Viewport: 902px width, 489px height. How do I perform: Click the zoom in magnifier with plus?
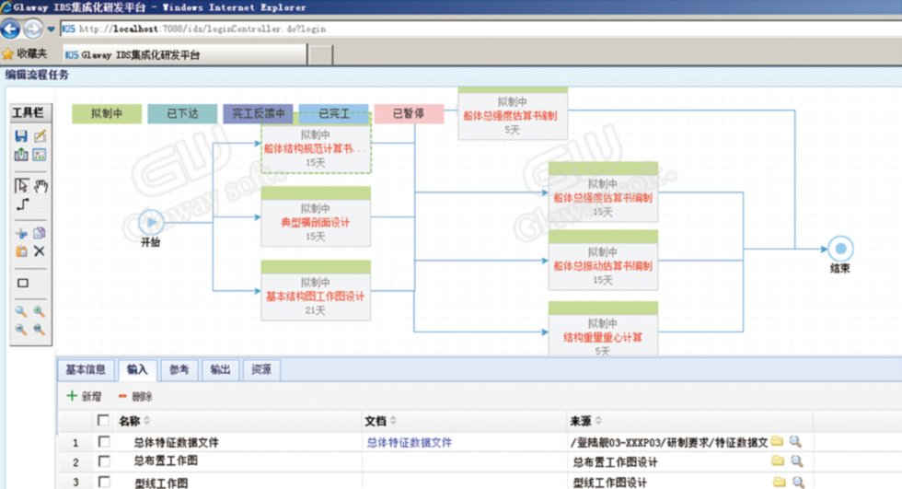click(x=39, y=311)
